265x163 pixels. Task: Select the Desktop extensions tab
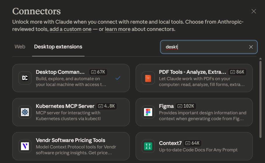click(58, 47)
